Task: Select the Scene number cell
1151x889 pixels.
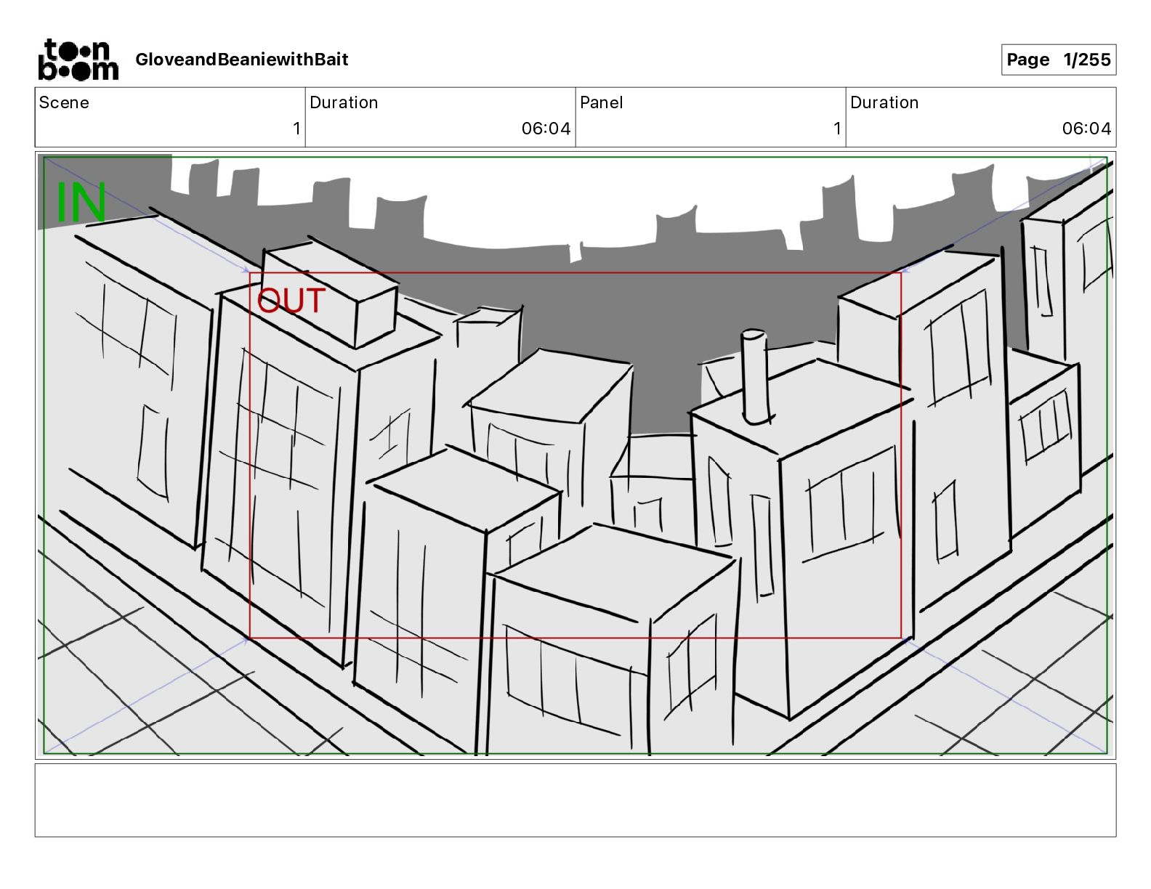Action: point(170,117)
